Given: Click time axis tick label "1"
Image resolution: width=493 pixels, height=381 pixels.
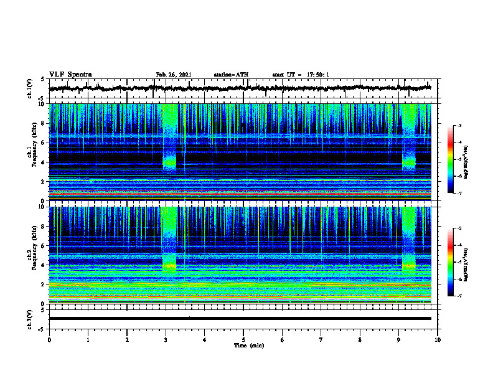Looking at the screenshot, I should pyautogui.click(x=88, y=340).
